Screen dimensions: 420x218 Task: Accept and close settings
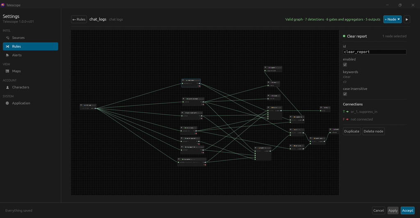(407, 211)
